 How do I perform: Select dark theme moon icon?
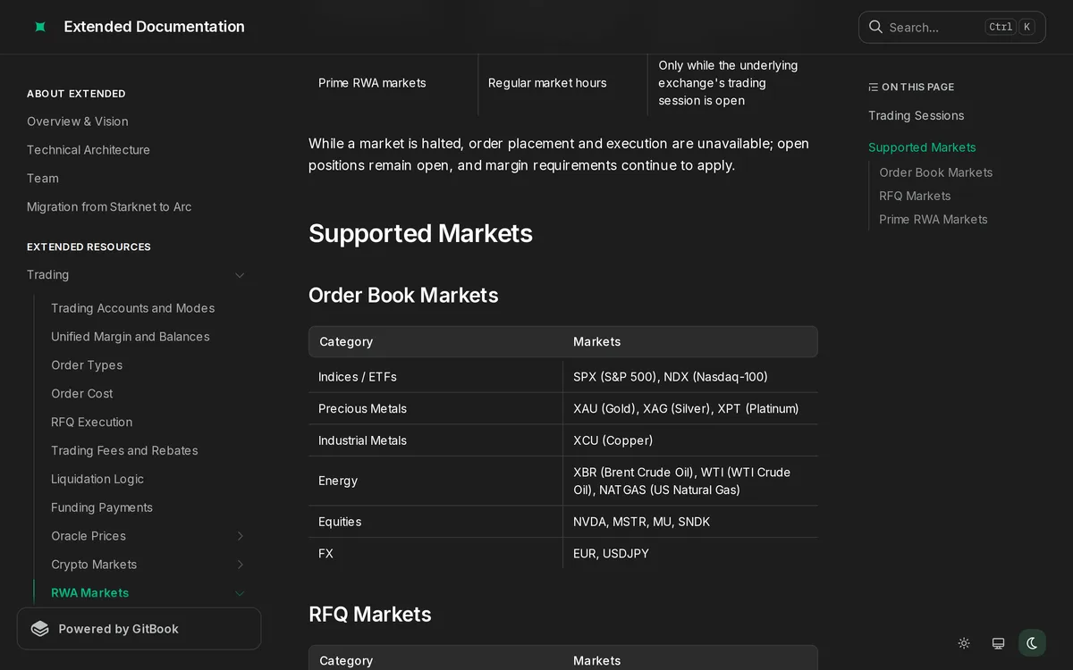tap(1032, 643)
